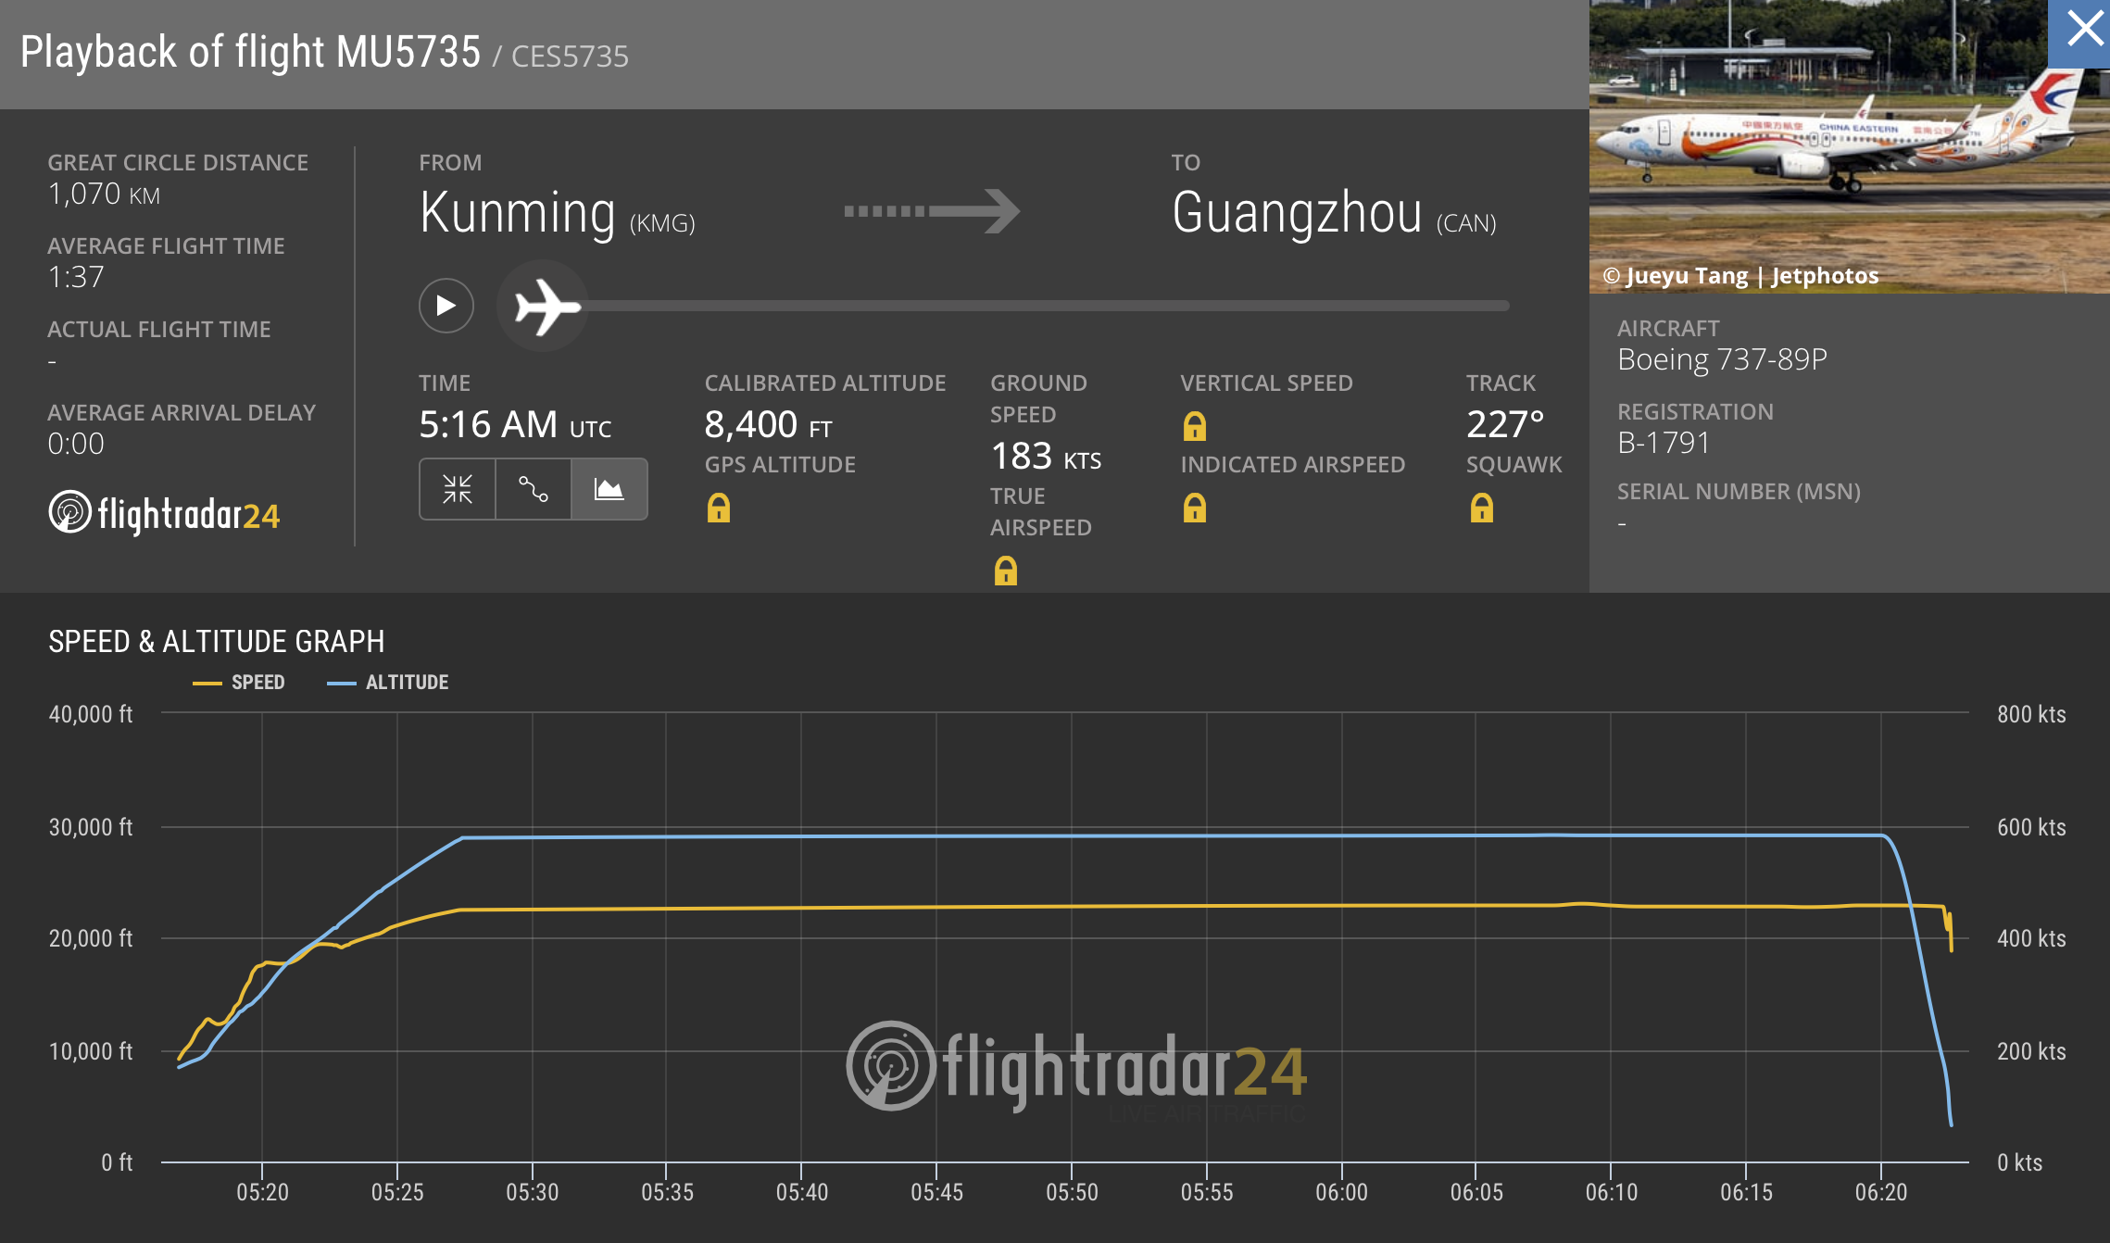Click the 05:30 graph time marker

[533, 1192]
